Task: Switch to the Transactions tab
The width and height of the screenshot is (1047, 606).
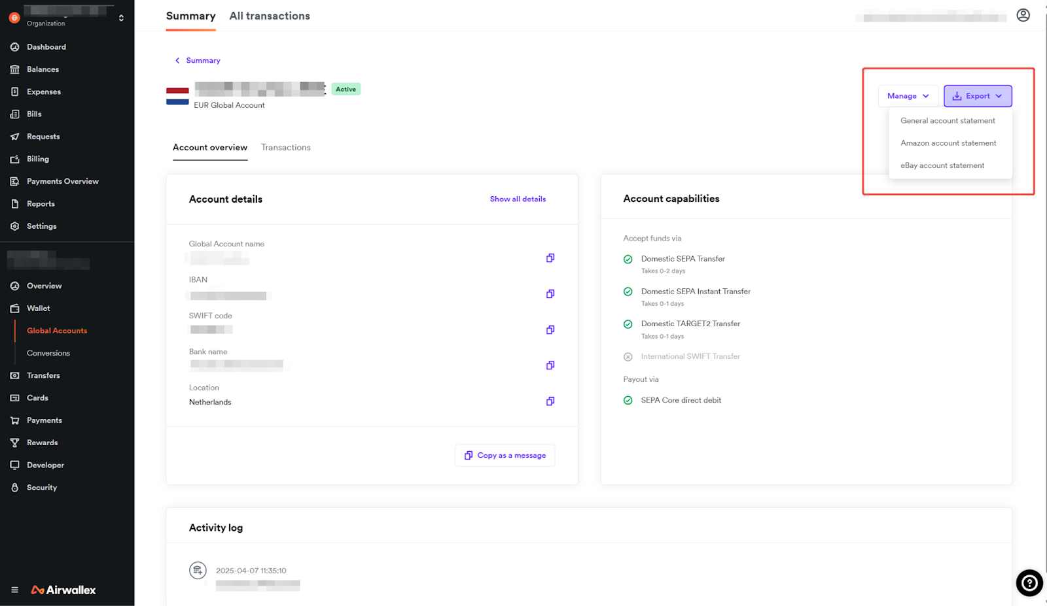Action: [x=285, y=148]
